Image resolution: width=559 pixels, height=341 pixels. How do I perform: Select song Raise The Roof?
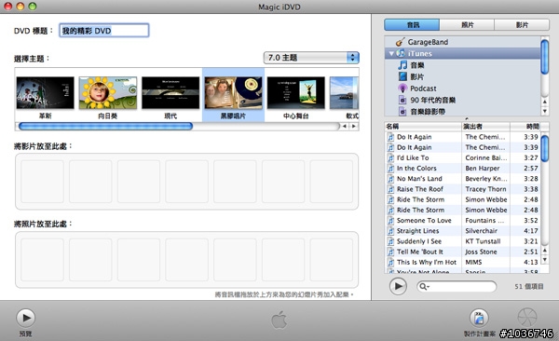point(420,189)
